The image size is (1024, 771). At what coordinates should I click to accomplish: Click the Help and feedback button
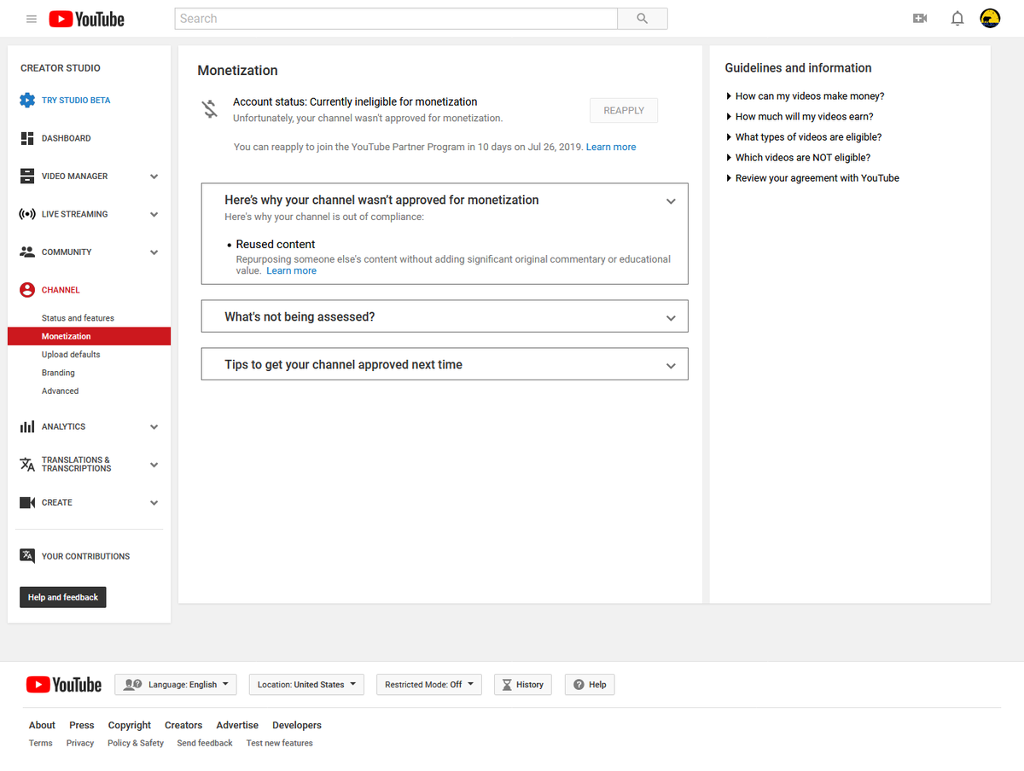tap(63, 597)
